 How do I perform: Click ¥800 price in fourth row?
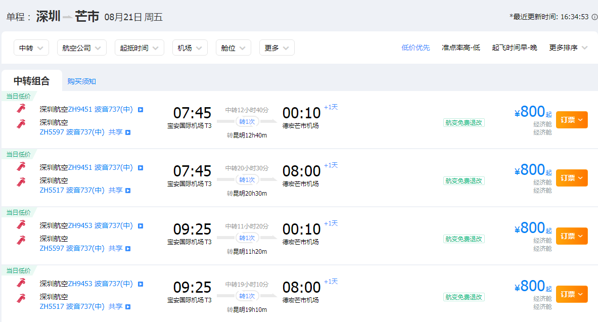[x=533, y=286]
